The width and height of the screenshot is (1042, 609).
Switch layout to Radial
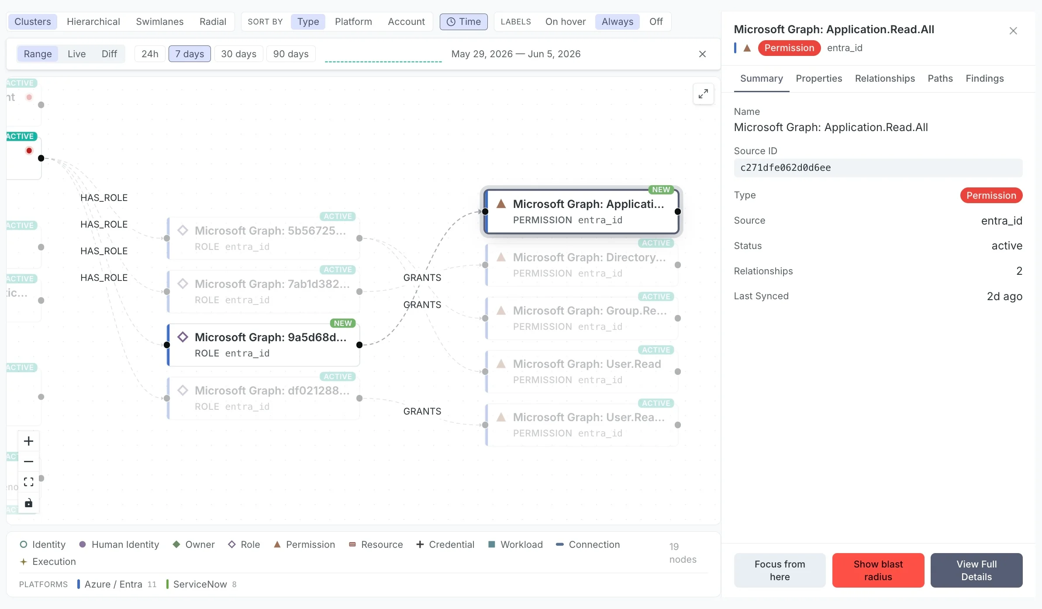pos(213,22)
